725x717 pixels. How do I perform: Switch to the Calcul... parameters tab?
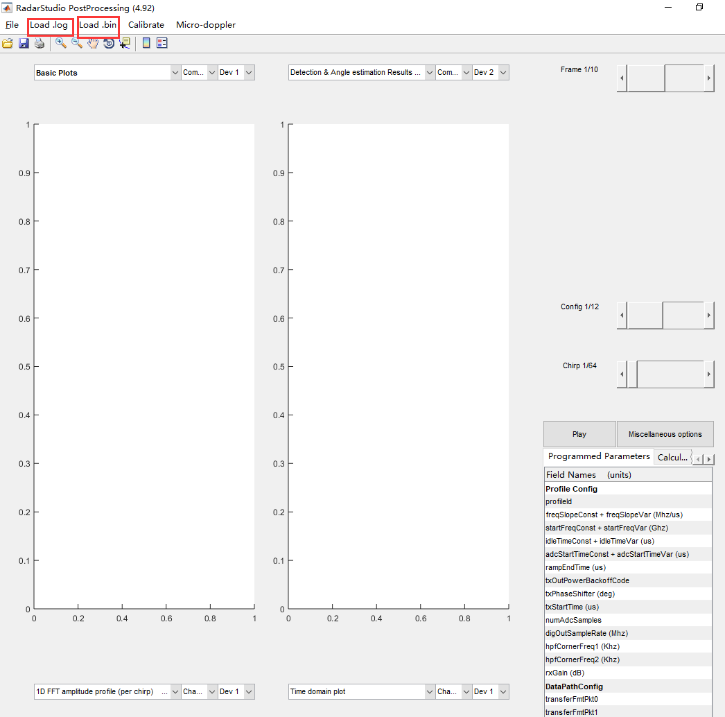click(x=672, y=458)
